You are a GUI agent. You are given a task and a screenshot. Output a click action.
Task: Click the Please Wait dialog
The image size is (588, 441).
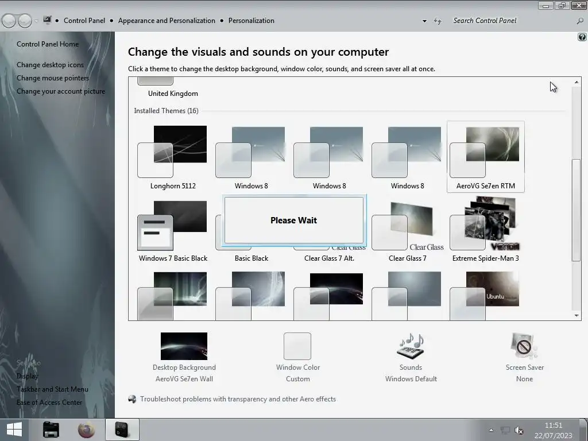[293, 220]
